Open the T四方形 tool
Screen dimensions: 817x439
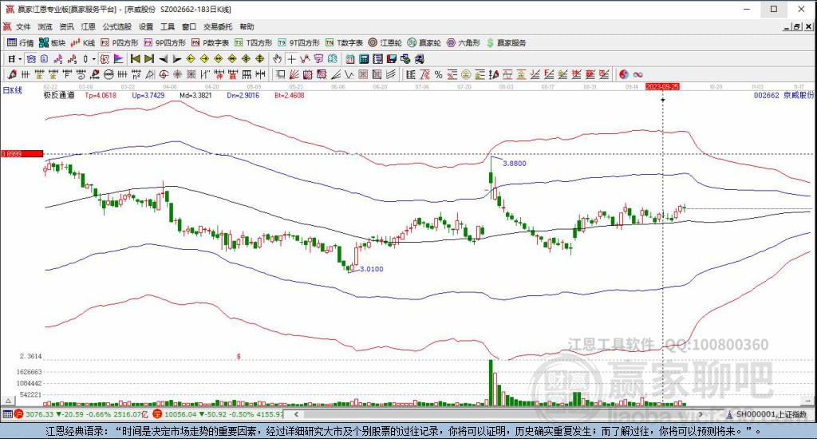(253, 43)
